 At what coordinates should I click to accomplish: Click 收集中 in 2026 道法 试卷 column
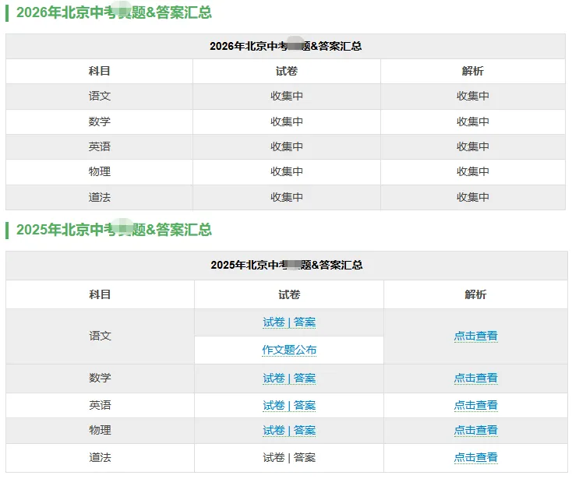coord(287,197)
